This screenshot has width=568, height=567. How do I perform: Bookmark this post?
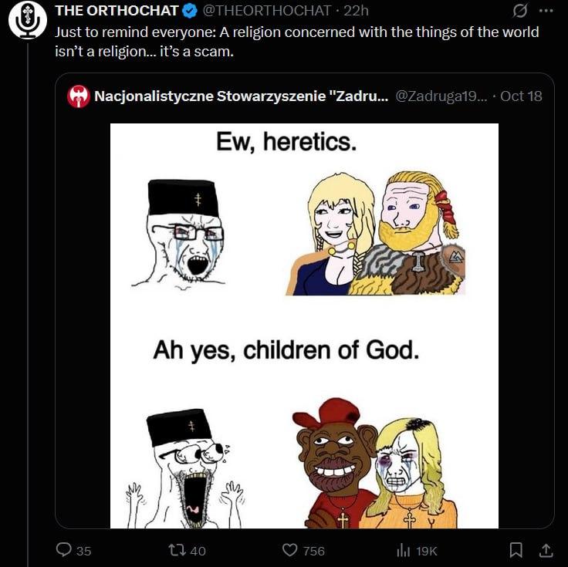click(516, 550)
